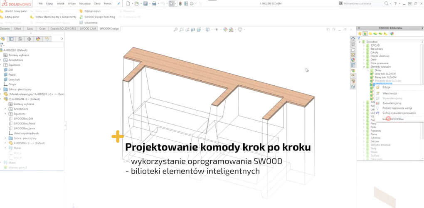
Task: Open the ConfigurationManager tab icon
Action: 20,39
